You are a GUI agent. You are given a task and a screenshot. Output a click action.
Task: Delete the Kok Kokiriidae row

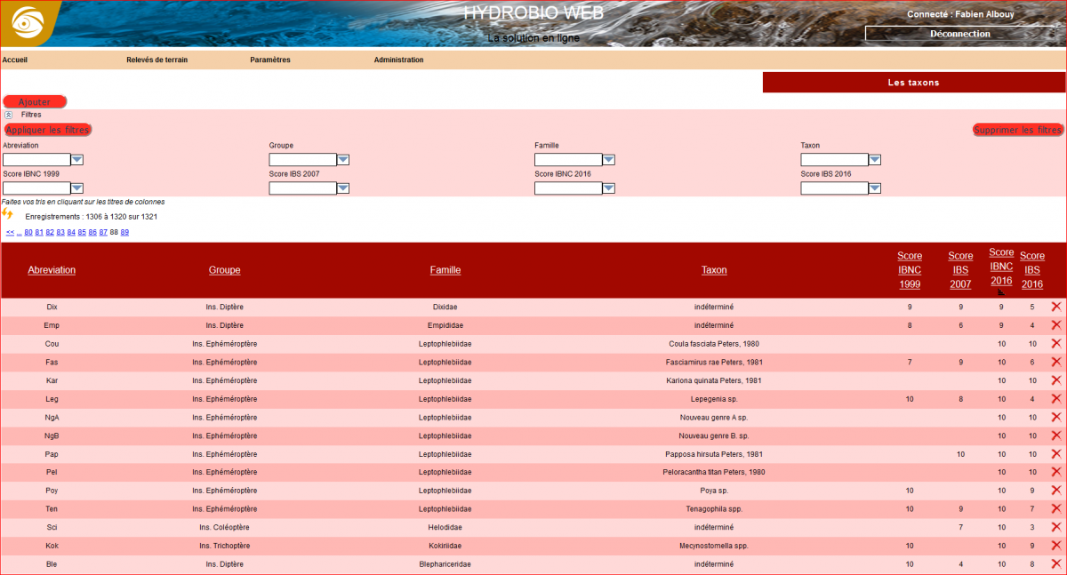click(x=1056, y=546)
